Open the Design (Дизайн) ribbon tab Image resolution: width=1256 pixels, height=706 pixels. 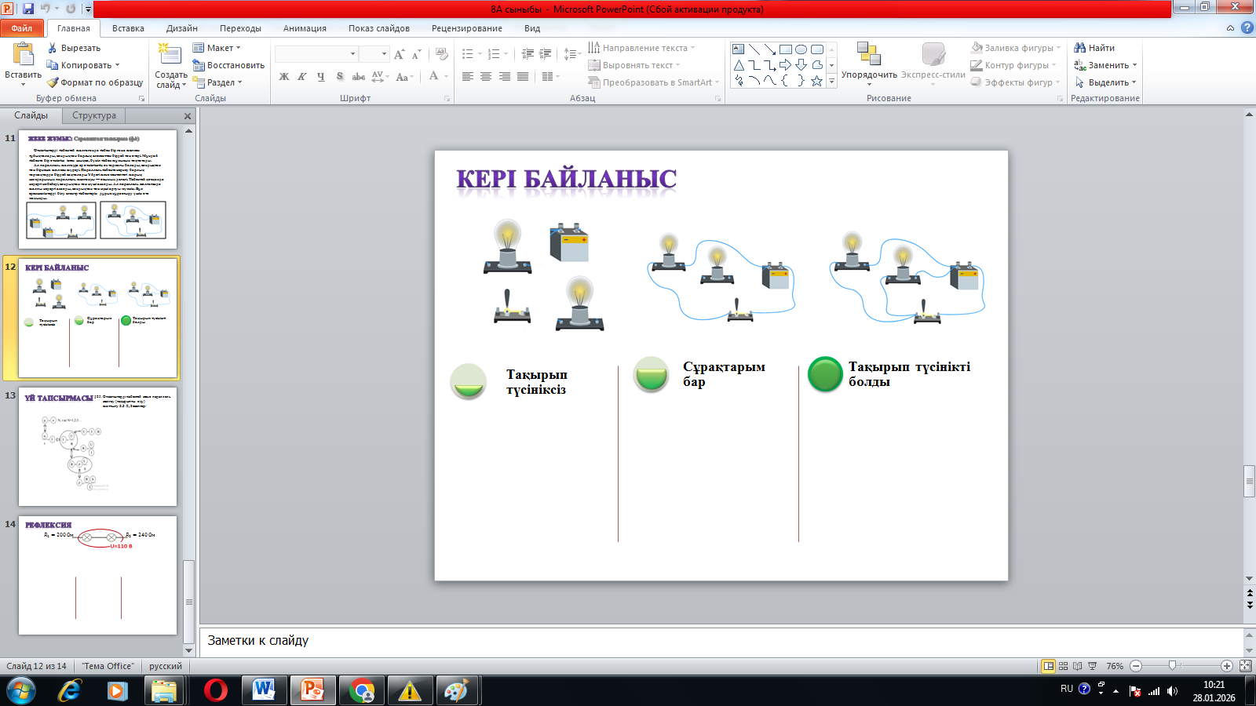[181, 28]
